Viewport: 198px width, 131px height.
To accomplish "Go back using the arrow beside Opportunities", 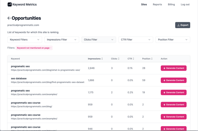I will pos(9,18).
